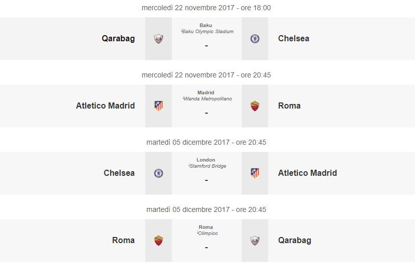Click the Olimpico venue label

[207, 233]
